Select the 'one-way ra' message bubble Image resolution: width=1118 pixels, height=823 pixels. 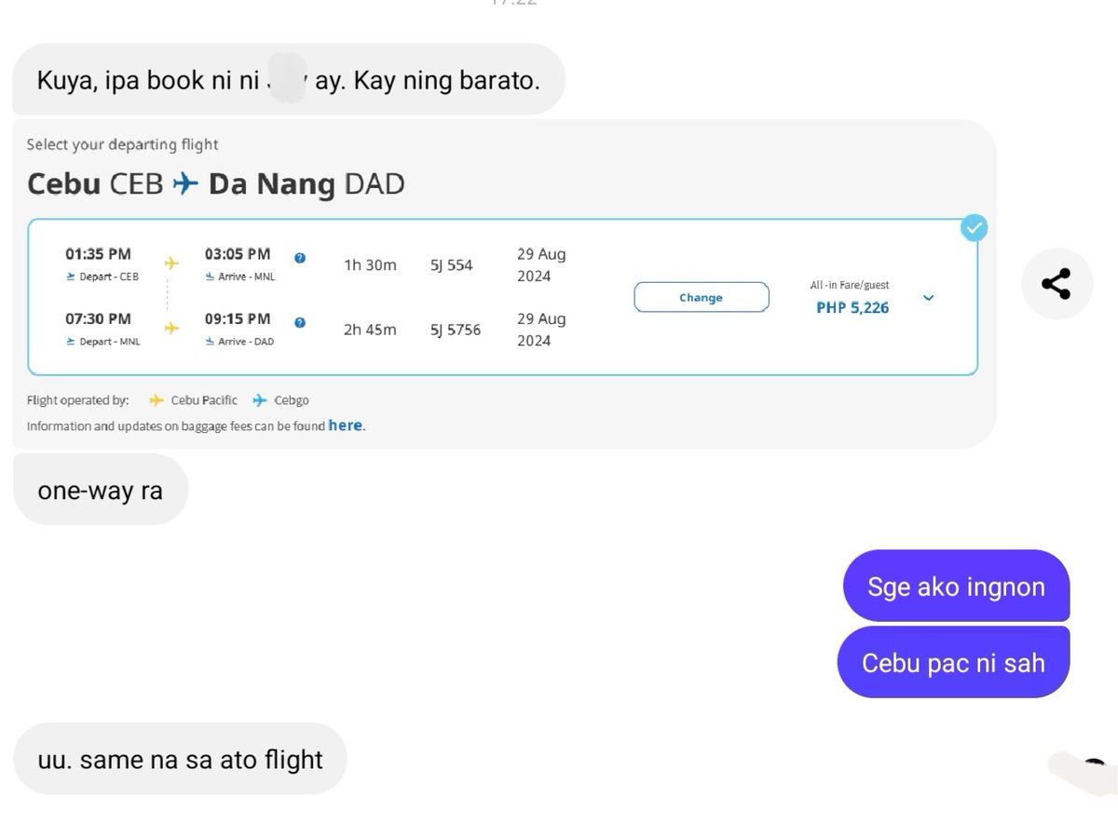pyautogui.click(x=101, y=490)
